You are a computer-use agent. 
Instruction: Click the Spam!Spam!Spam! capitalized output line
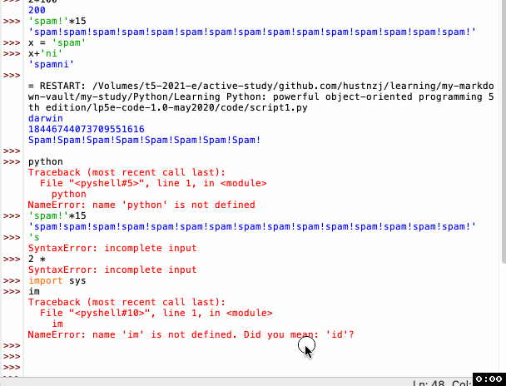[x=145, y=140]
